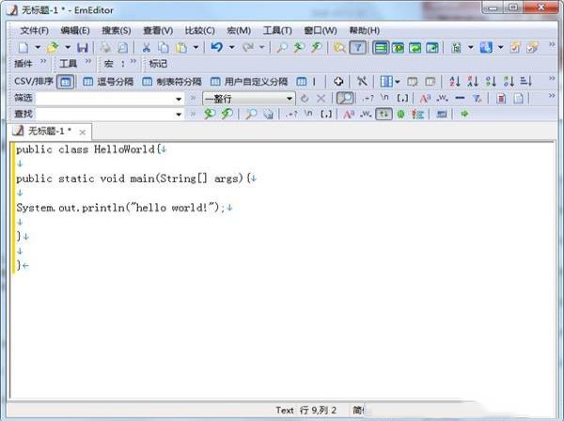This screenshot has height=421, width=564.
Task: Toggle match case option on the filter bar
Action: click(425, 98)
